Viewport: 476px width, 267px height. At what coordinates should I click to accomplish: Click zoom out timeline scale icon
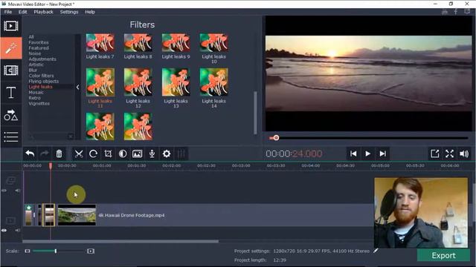(28, 251)
